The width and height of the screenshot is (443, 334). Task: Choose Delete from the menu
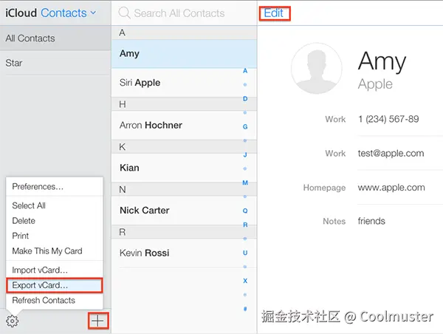[x=55, y=221]
